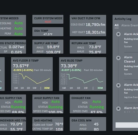The height and width of the screenshot is (135, 138).
Task: Click the AHU2 Supply Fan Running status
Action: [56, 107]
